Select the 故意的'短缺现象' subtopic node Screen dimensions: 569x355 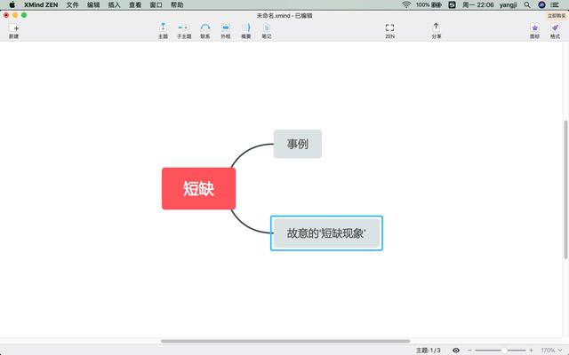tap(326, 233)
